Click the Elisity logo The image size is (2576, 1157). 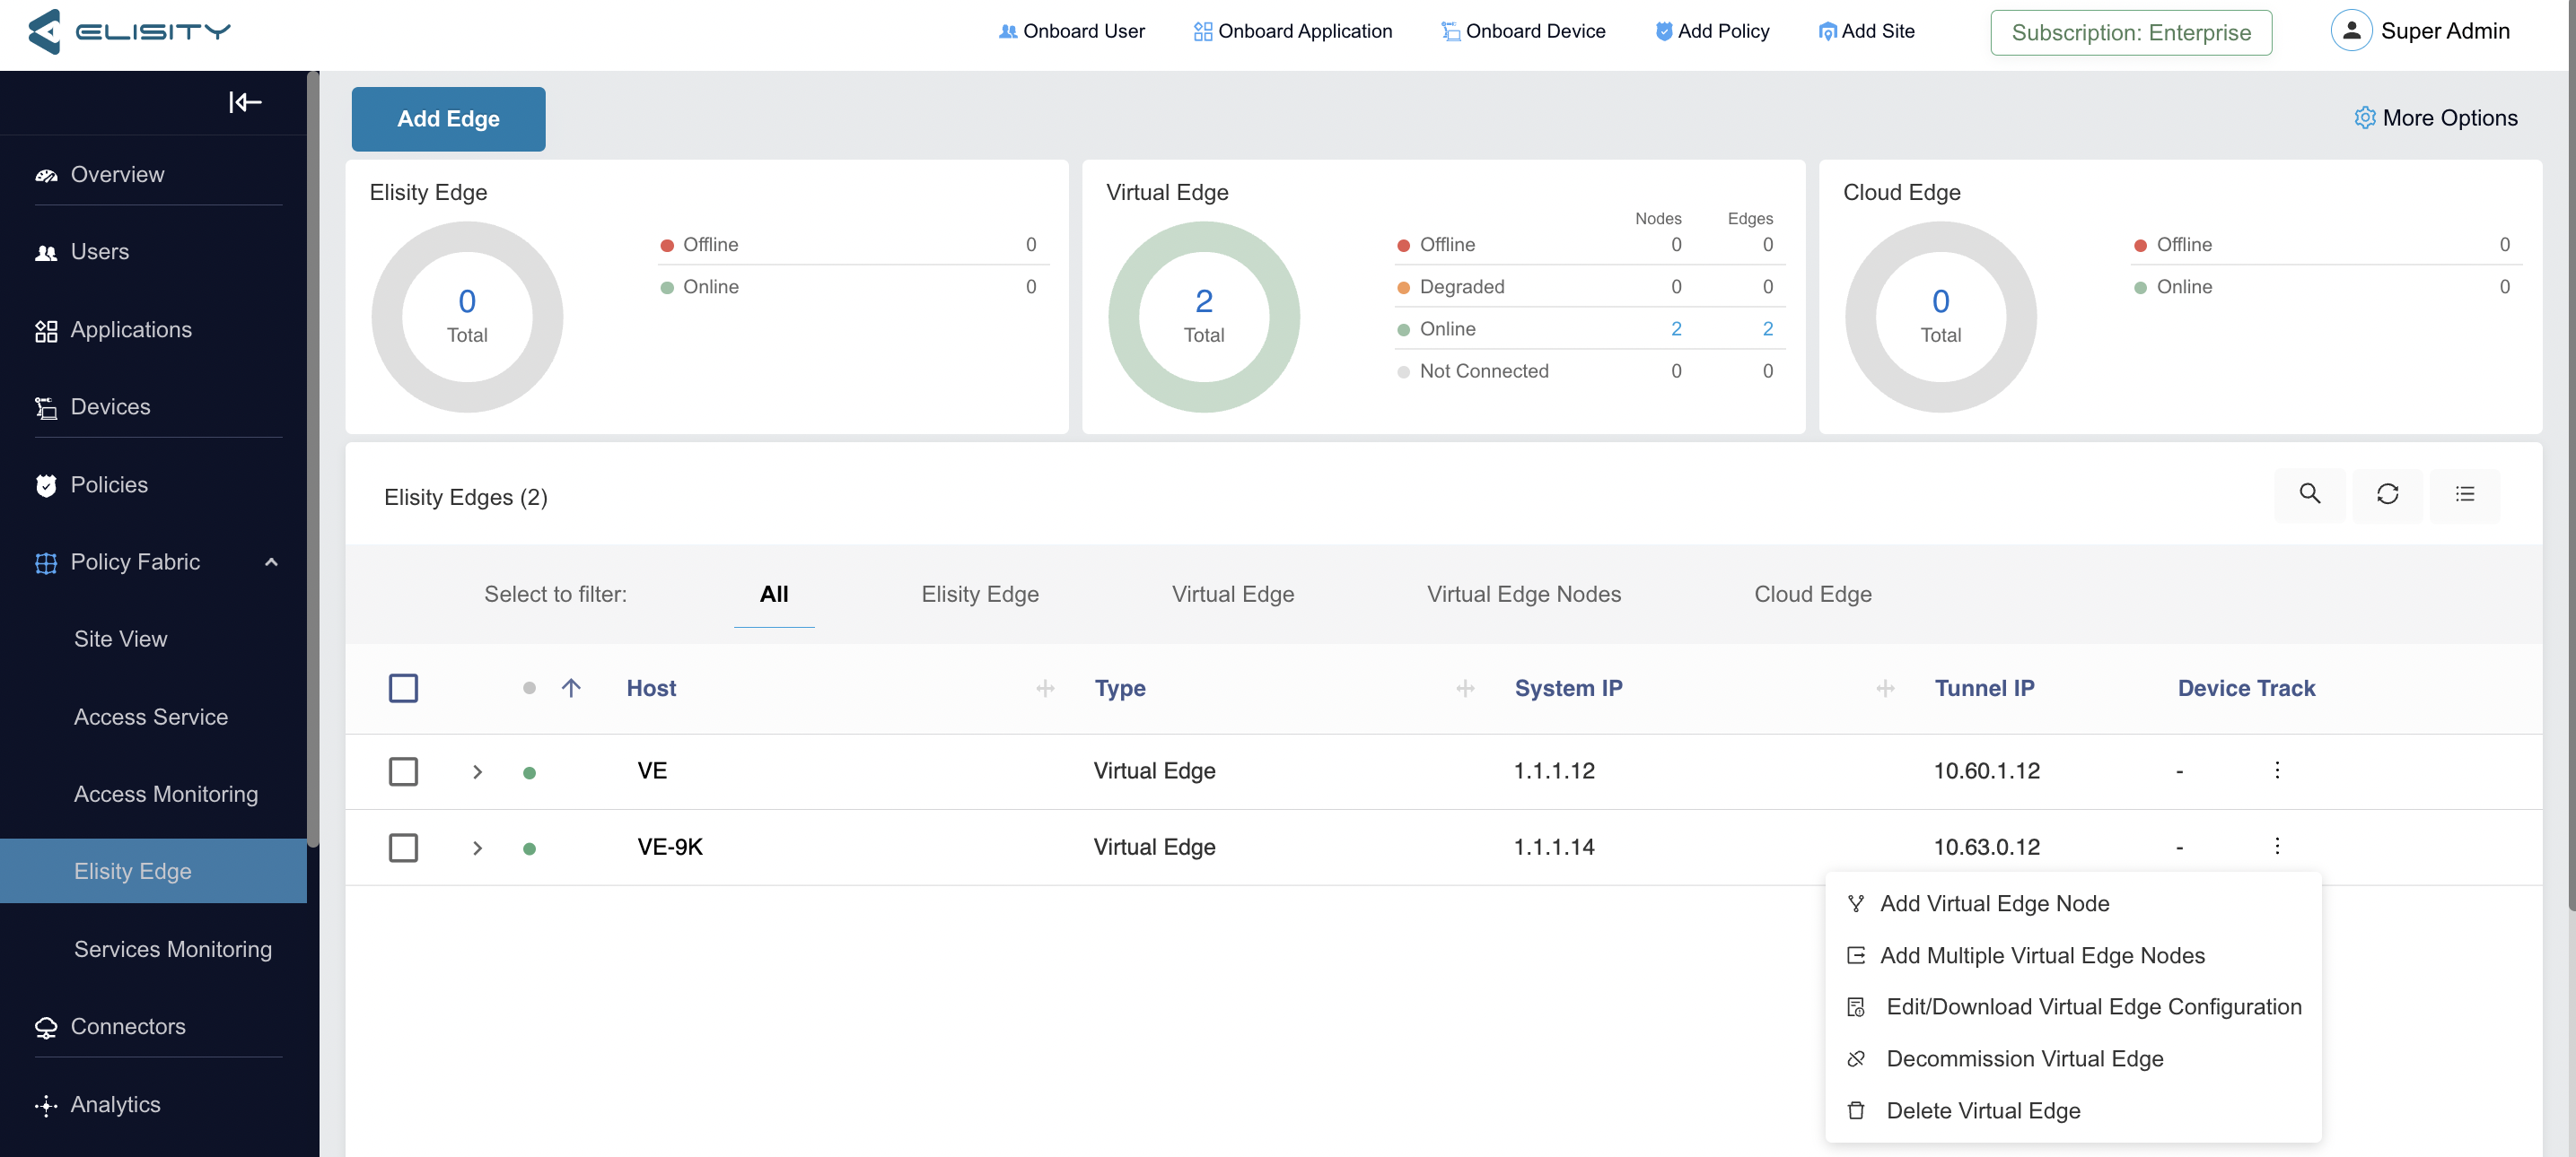129,32
